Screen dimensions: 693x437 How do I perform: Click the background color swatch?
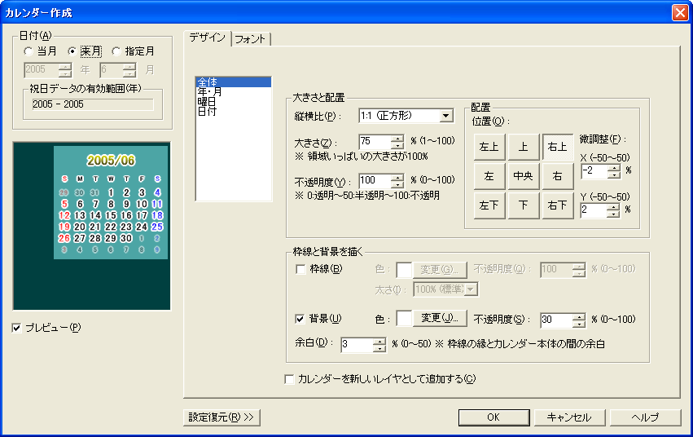click(x=404, y=319)
